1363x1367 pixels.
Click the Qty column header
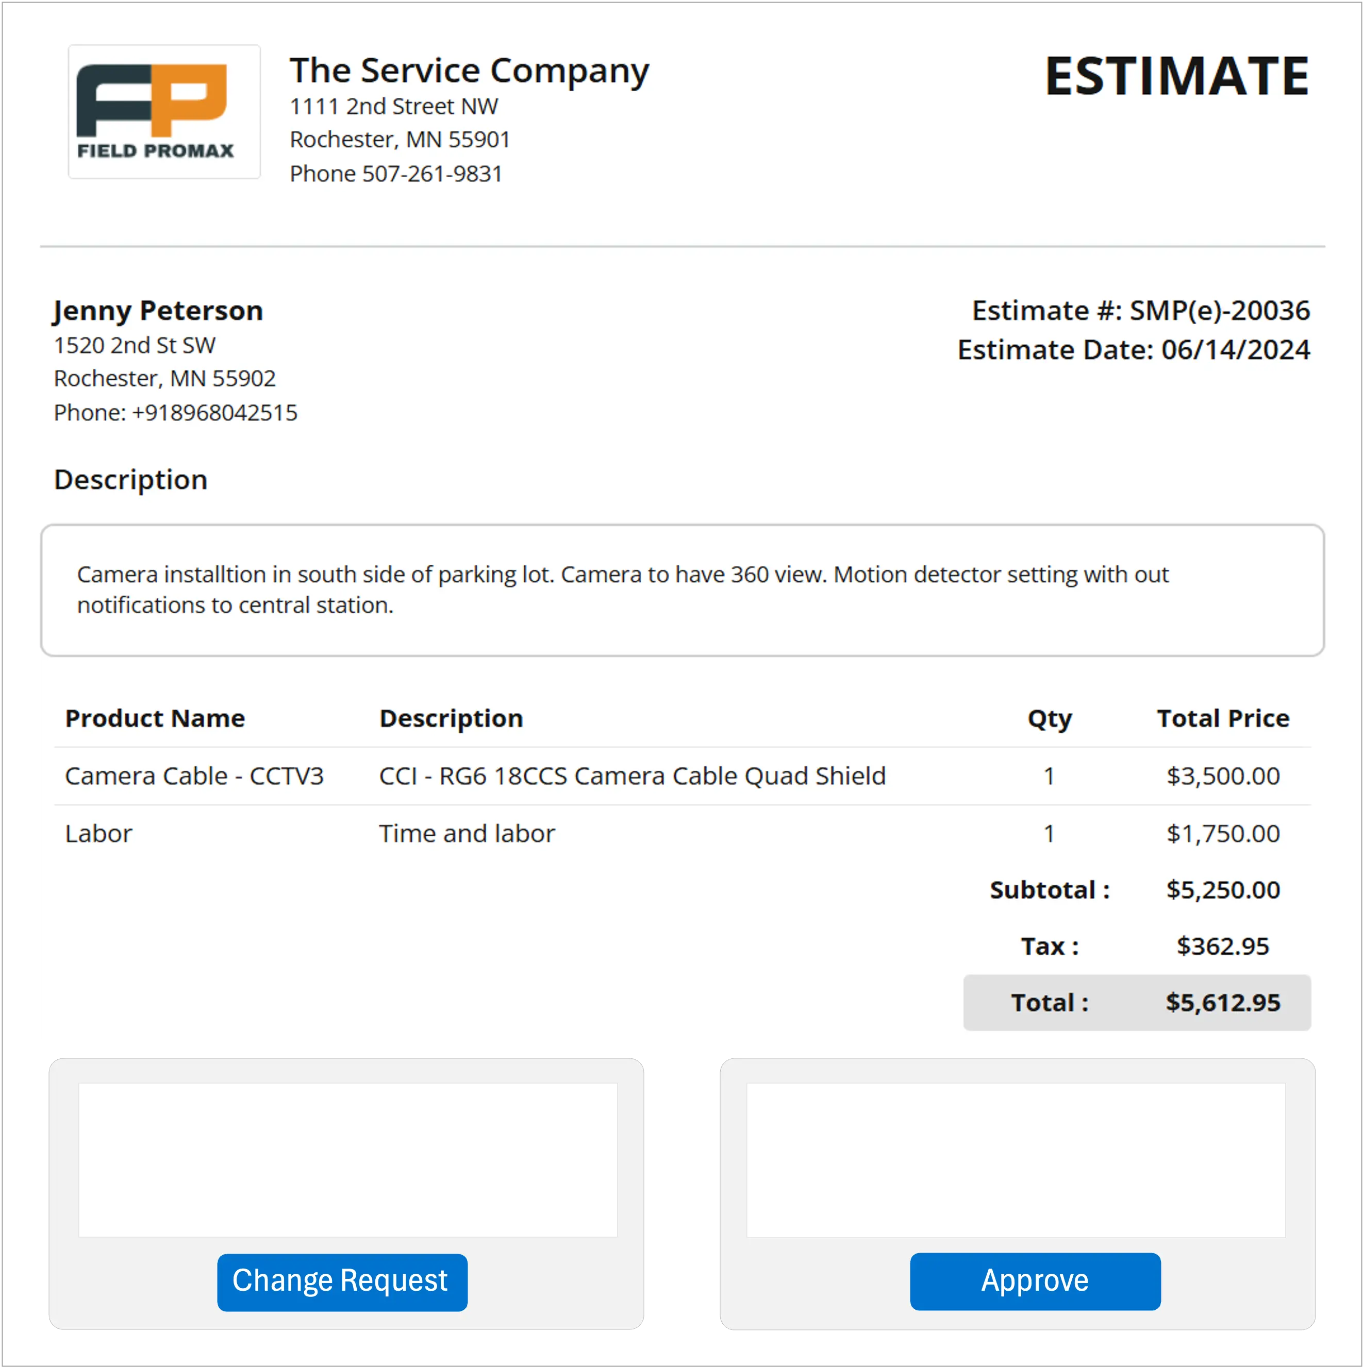(1050, 718)
